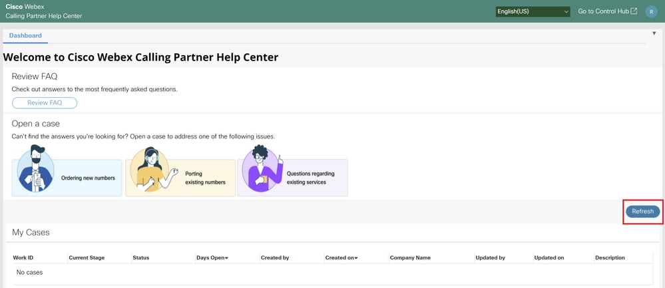Expand the tab list arrow at right

click(x=654, y=33)
